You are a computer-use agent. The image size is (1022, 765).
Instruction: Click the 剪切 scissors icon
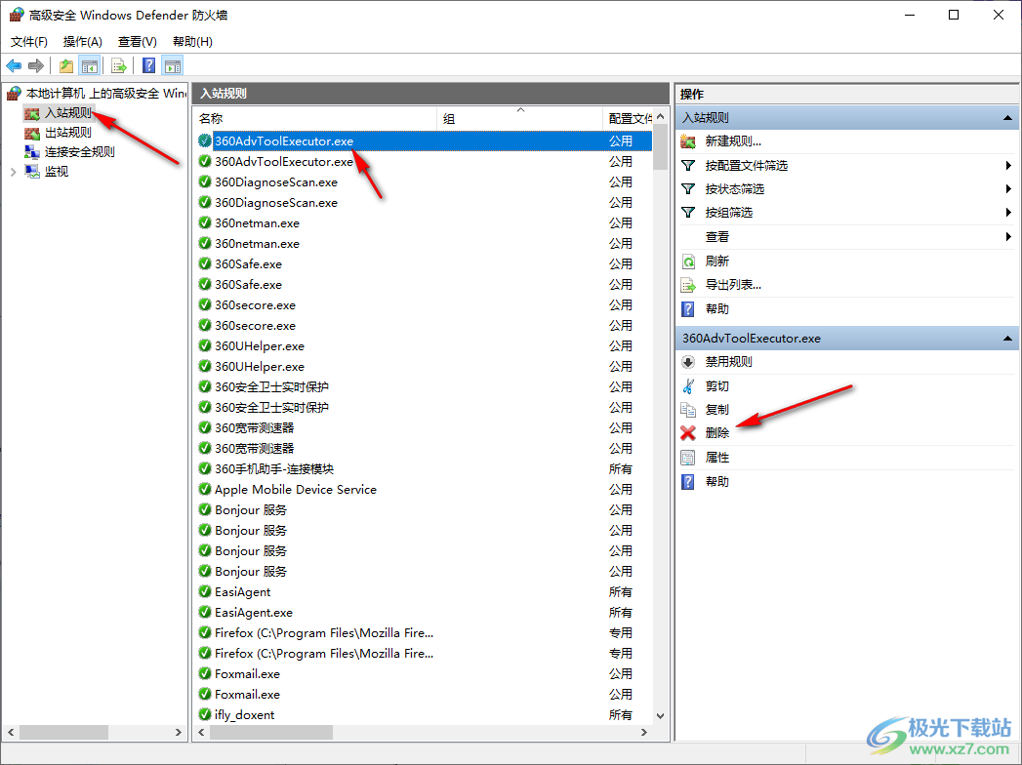688,385
